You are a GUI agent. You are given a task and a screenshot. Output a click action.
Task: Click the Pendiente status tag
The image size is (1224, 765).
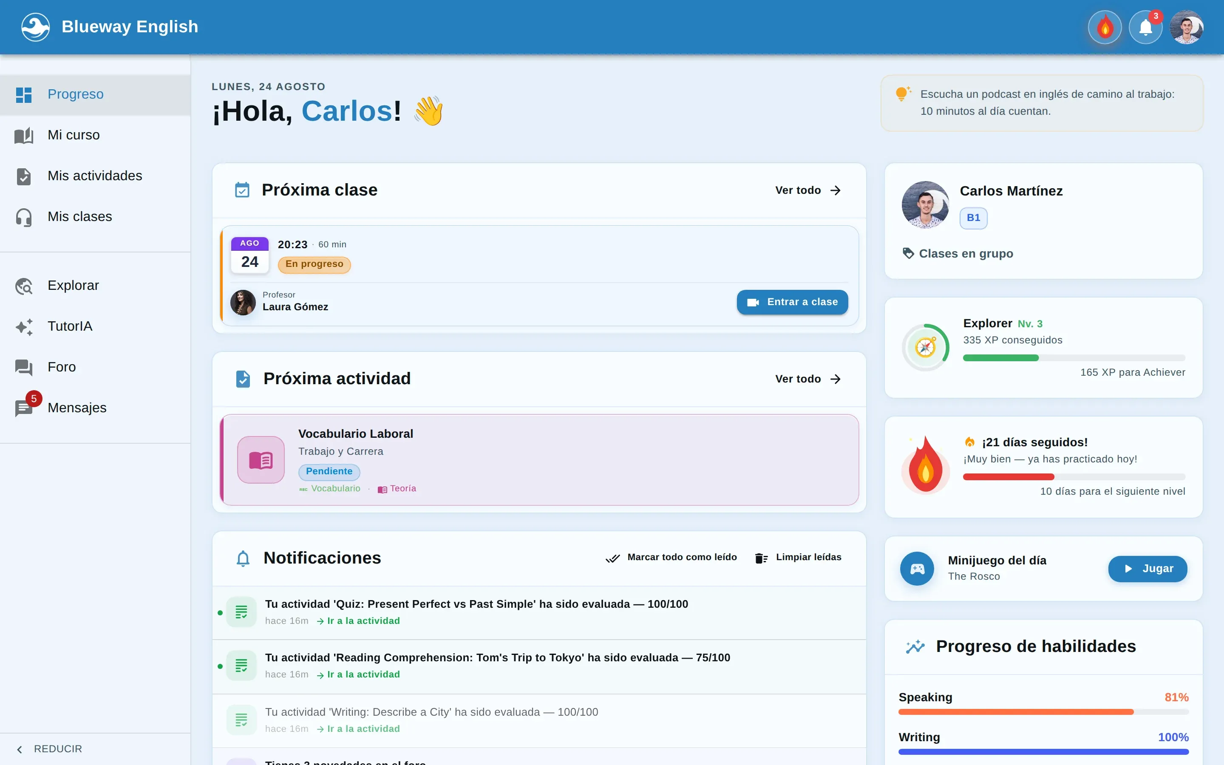(329, 472)
